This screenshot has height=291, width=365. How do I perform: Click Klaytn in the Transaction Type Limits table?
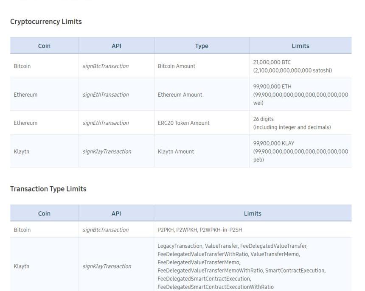22,266
